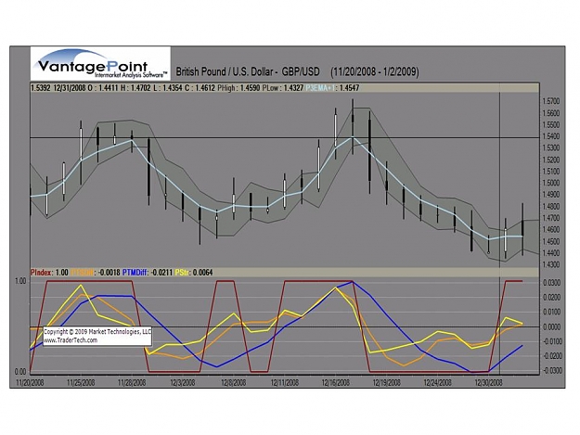The width and height of the screenshot is (580, 435).
Task: Click the 1.5400 price axis label
Action: click(551, 136)
